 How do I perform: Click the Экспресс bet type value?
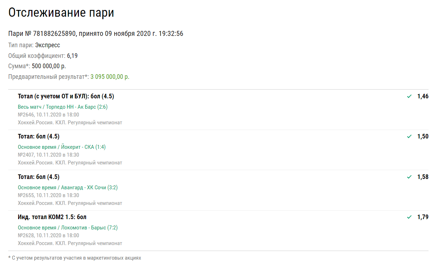(x=47, y=45)
